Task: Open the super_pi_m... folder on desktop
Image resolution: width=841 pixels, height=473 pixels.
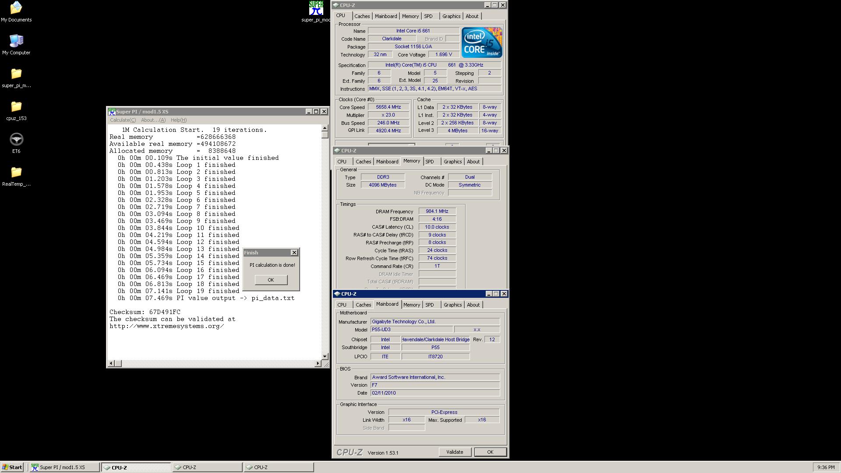Action: tap(16, 74)
